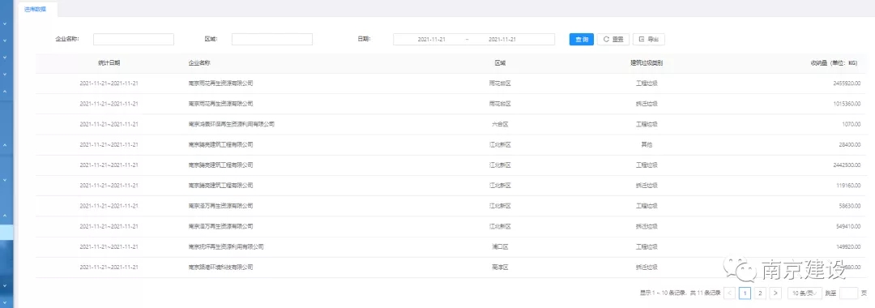
Task: Open the end date picker field
Action: point(502,40)
